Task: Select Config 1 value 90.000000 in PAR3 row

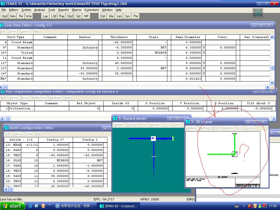Action: [54, 176]
